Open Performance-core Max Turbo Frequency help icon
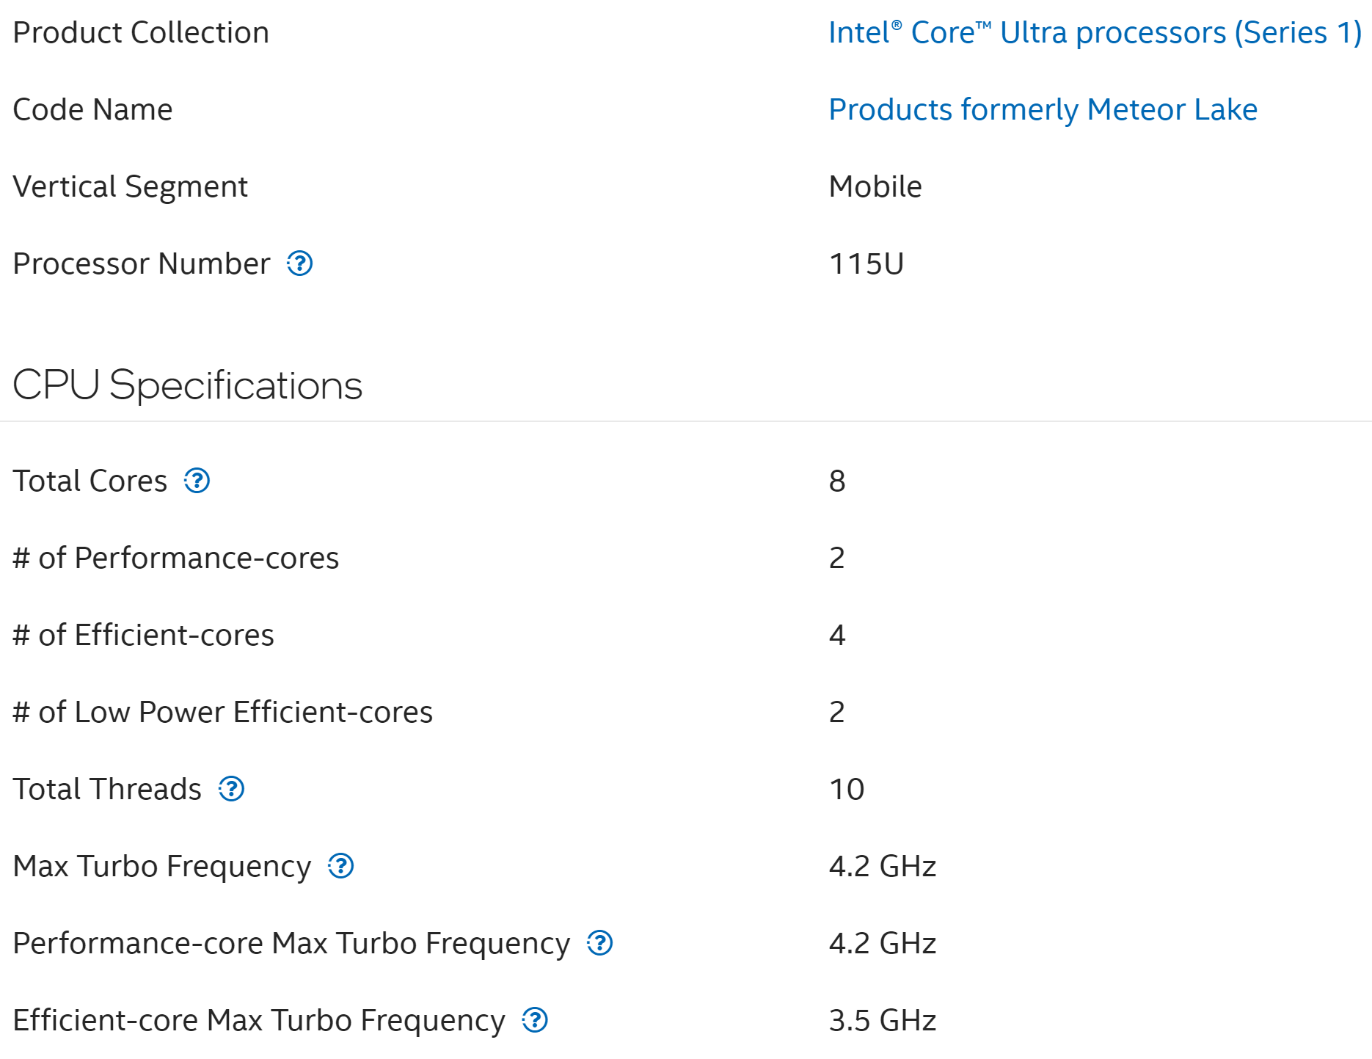Image resolution: width=1372 pixels, height=1059 pixels. click(x=599, y=943)
